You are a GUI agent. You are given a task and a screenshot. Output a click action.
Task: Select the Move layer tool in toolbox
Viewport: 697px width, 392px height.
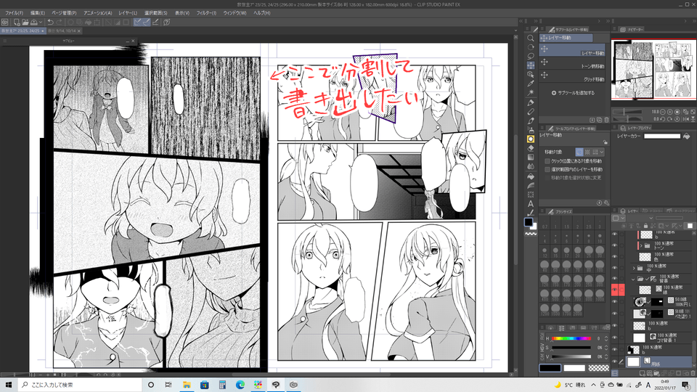click(530, 65)
